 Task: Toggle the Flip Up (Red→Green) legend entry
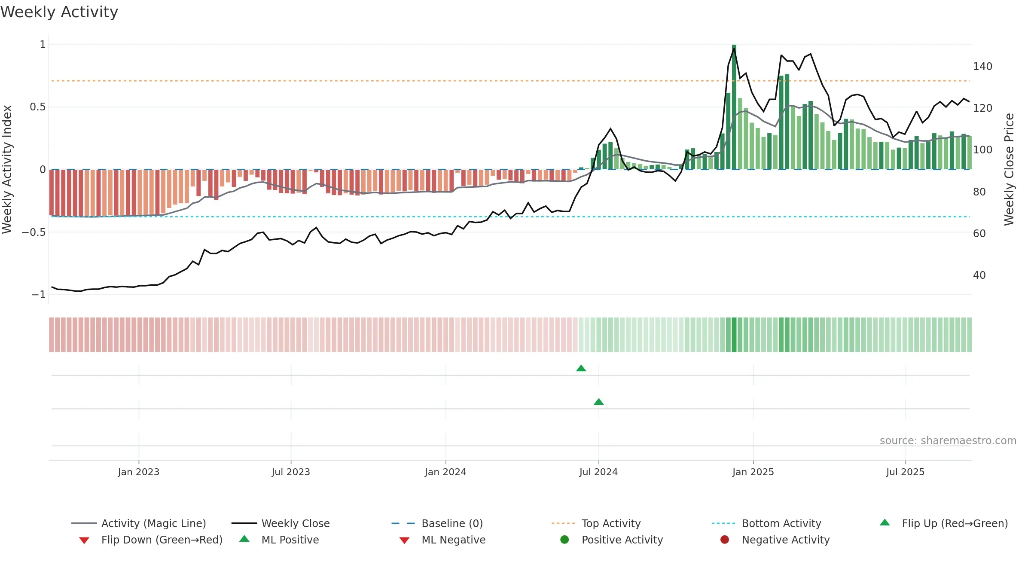click(x=944, y=523)
